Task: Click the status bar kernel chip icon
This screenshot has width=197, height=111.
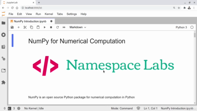Action: point(19,108)
